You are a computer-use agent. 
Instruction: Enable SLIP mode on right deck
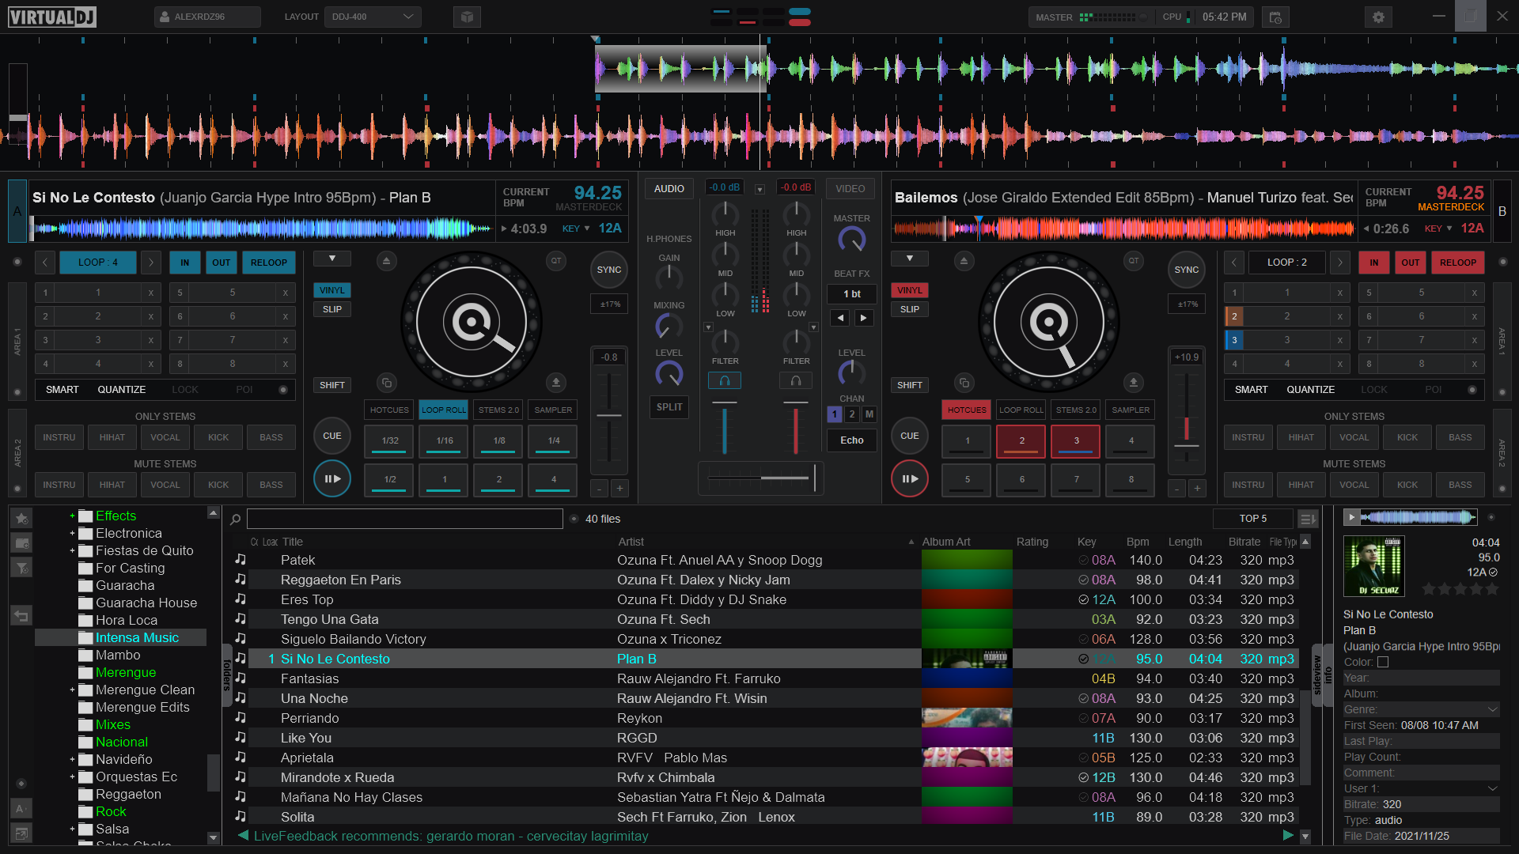910,309
